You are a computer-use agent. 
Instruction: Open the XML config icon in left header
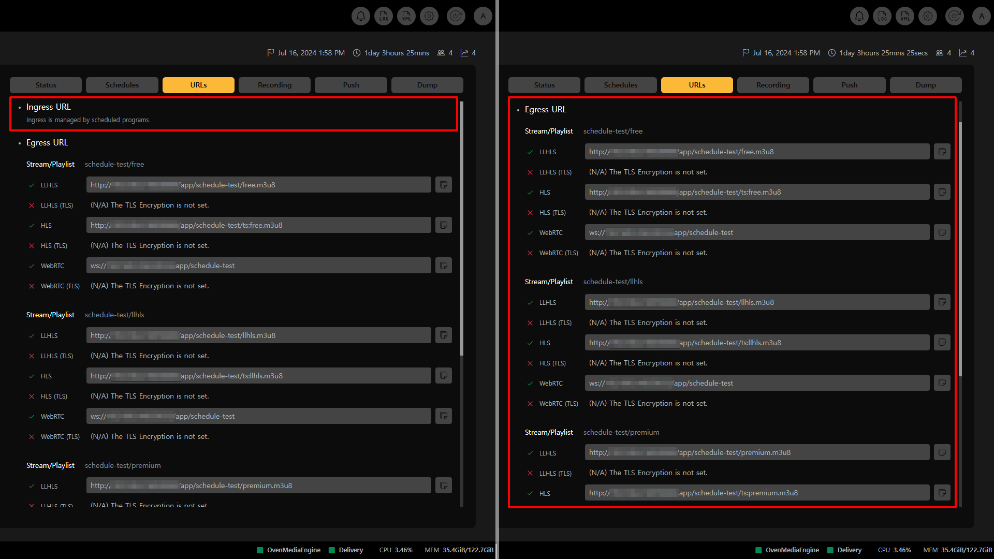click(x=406, y=16)
